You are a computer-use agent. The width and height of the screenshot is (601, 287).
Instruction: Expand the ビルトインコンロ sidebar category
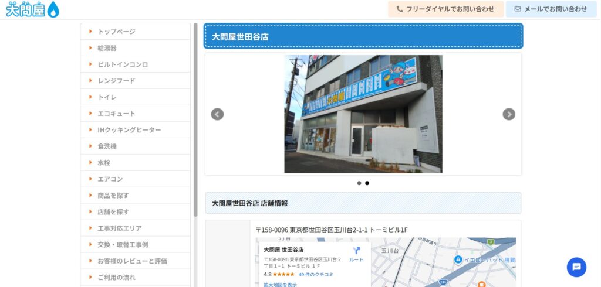point(123,64)
